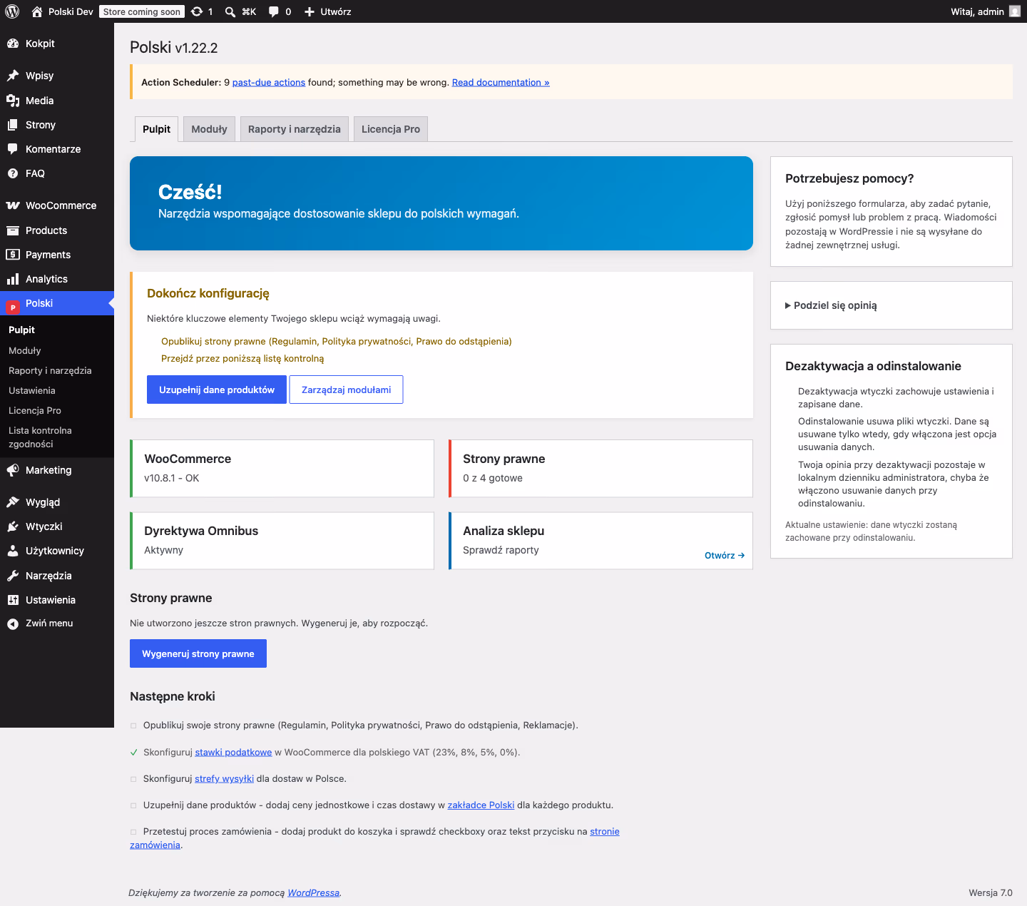Click the Kokpit dashboard icon
Image resolution: width=1027 pixels, height=906 pixels.
[13, 44]
